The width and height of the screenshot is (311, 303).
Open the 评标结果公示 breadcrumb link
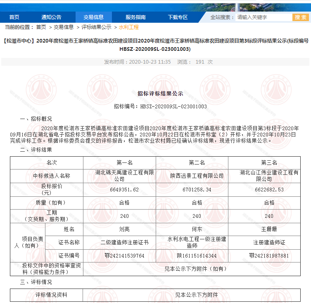96,27
